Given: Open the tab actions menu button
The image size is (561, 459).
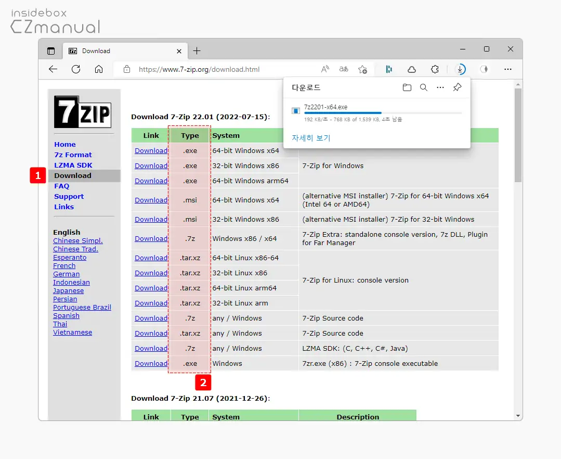Looking at the screenshot, I should (x=51, y=51).
